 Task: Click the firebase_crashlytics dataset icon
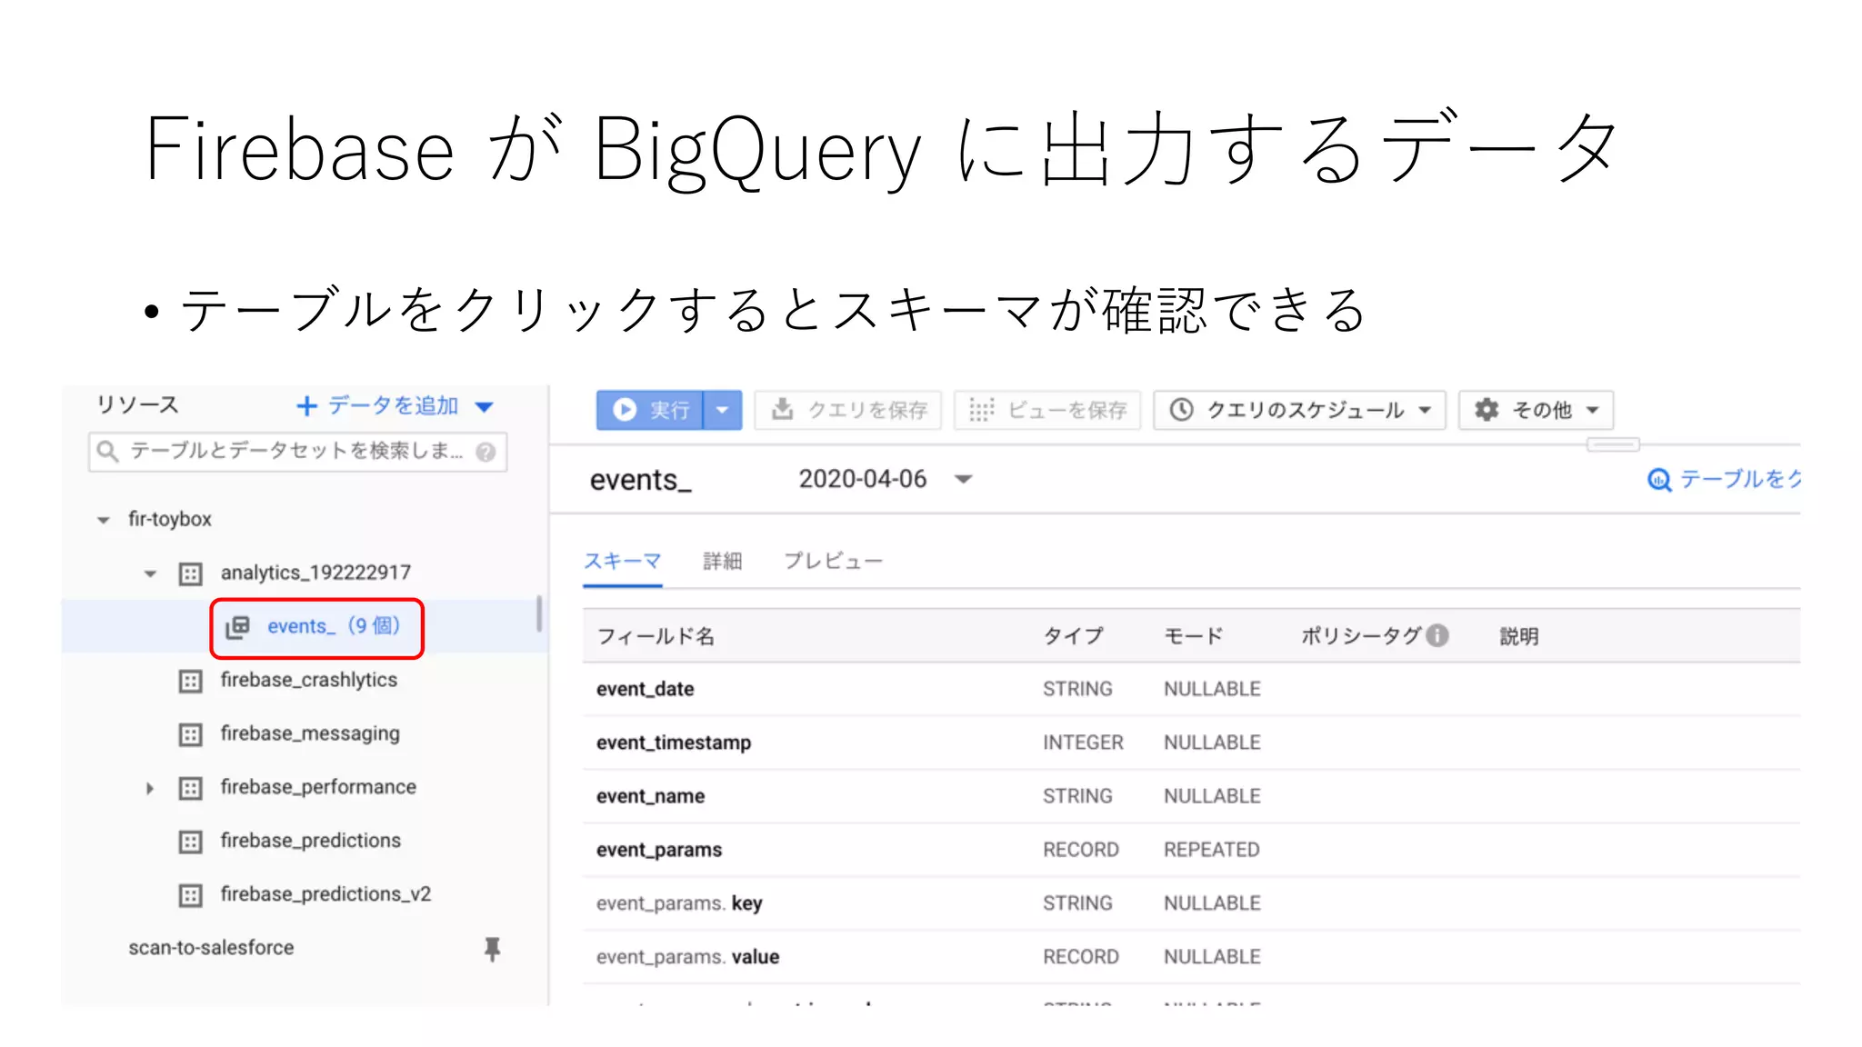pos(190,681)
